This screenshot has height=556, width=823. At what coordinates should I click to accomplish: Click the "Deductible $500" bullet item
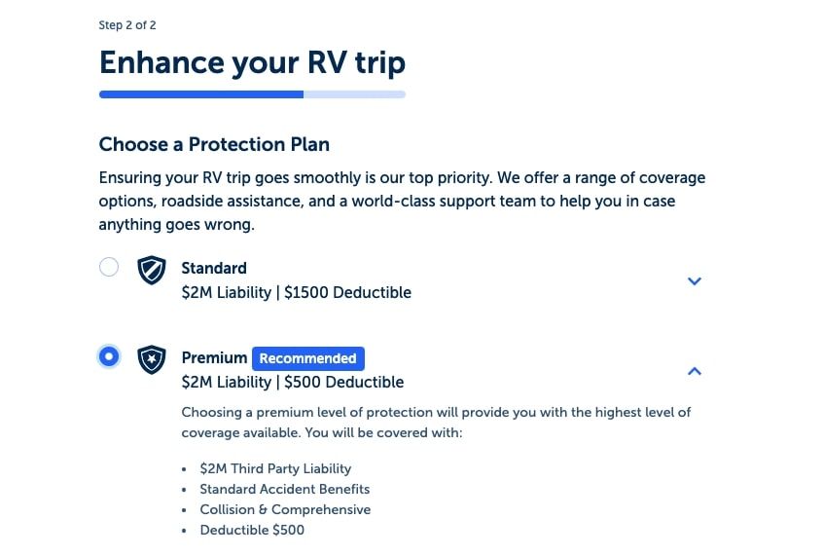tap(252, 530)
